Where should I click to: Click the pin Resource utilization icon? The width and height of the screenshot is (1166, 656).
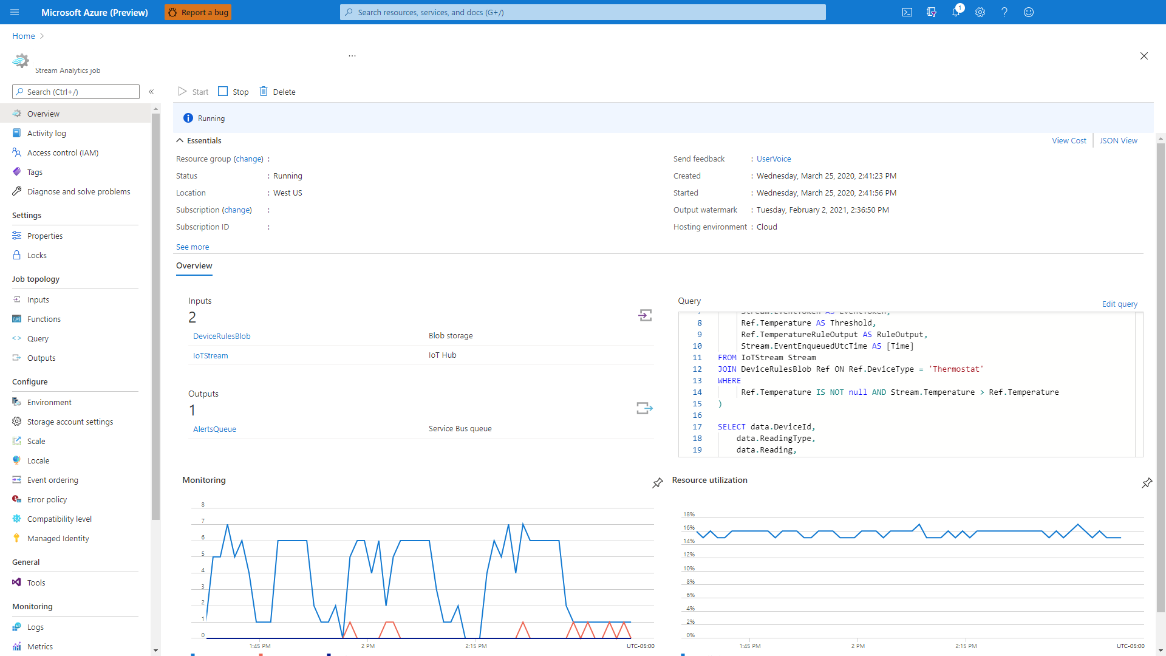(1147, 483)
